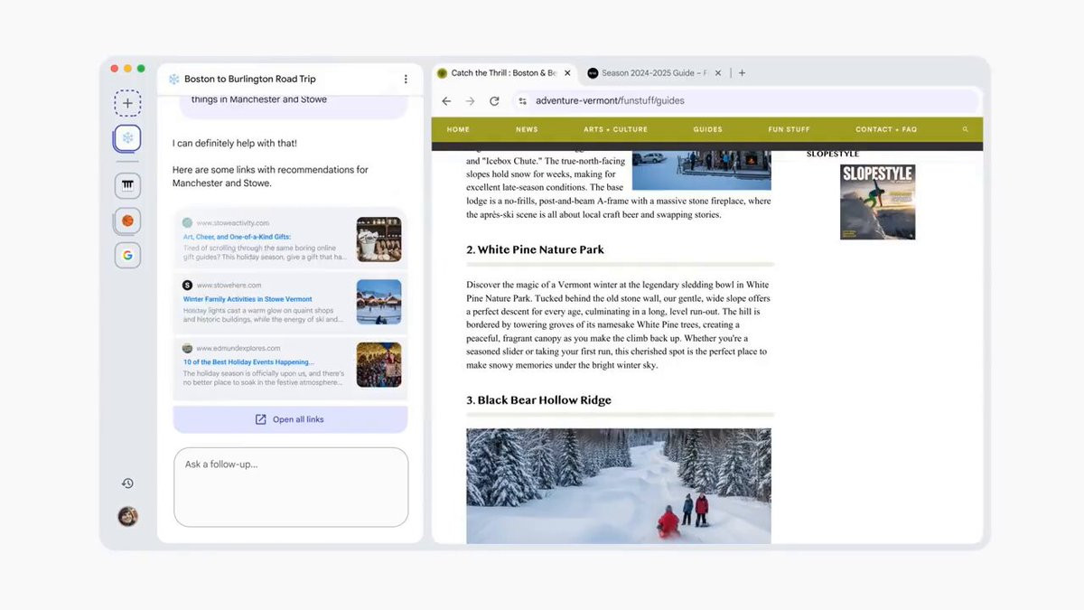Click HOME in the site navigation
Screen dimensions: 1084x610
point(458,129)
